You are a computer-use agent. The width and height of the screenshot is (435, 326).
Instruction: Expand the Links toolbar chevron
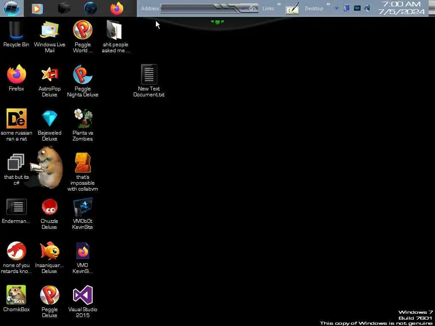click(279, 4)
